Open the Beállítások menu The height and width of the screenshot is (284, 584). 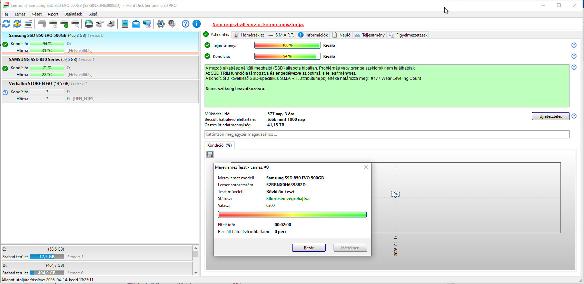tap(73, 14)
